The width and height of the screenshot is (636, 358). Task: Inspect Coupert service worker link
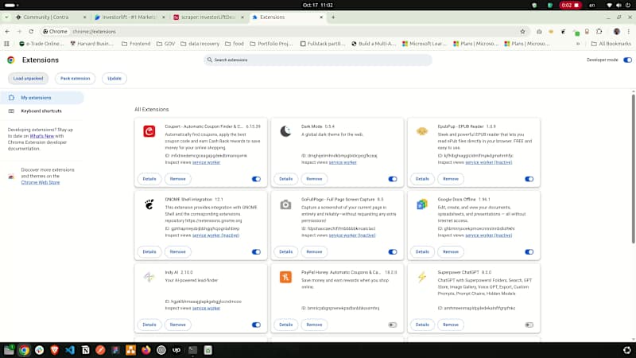point(206,162)
